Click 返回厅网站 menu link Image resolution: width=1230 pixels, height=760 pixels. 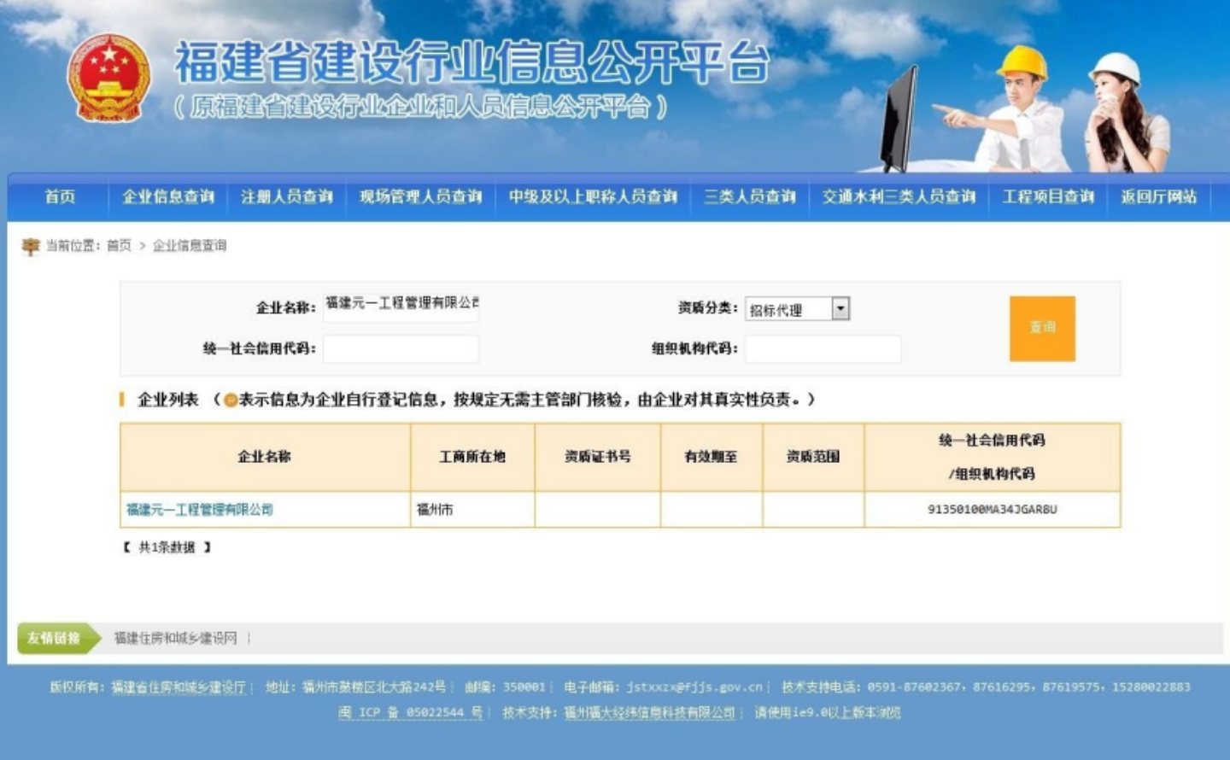point(1158,196)
